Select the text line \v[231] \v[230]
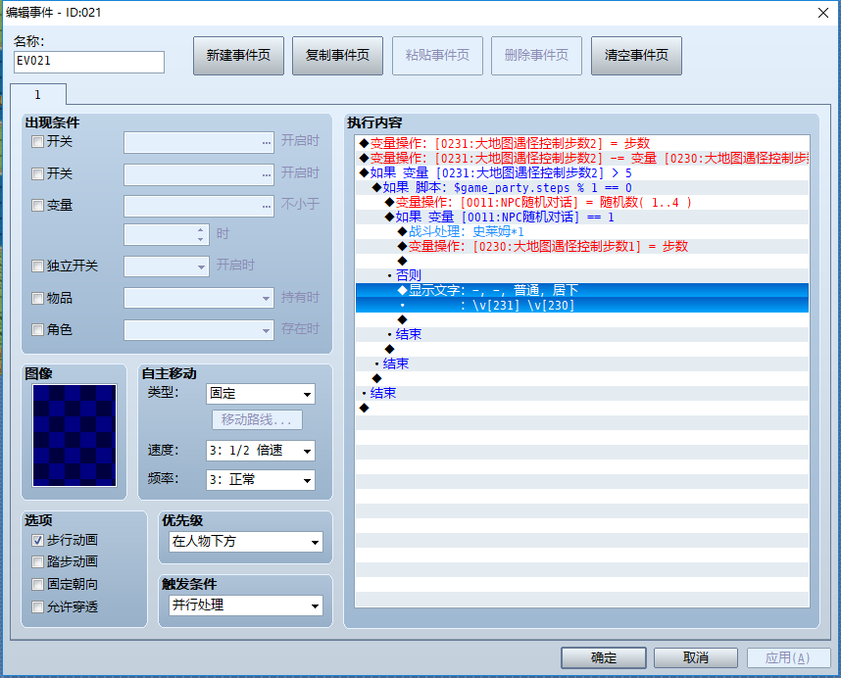Viewport: 841px width, 678px height. pyautogui.click(x=582, y=306)
